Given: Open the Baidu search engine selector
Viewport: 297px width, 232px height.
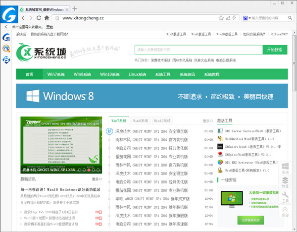Looking at the screenshot, I should 247,18.
